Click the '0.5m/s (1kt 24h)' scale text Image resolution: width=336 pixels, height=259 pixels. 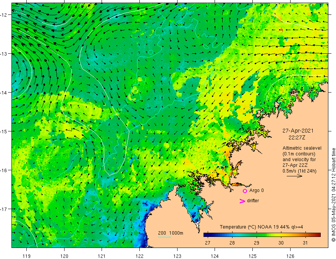299,171
